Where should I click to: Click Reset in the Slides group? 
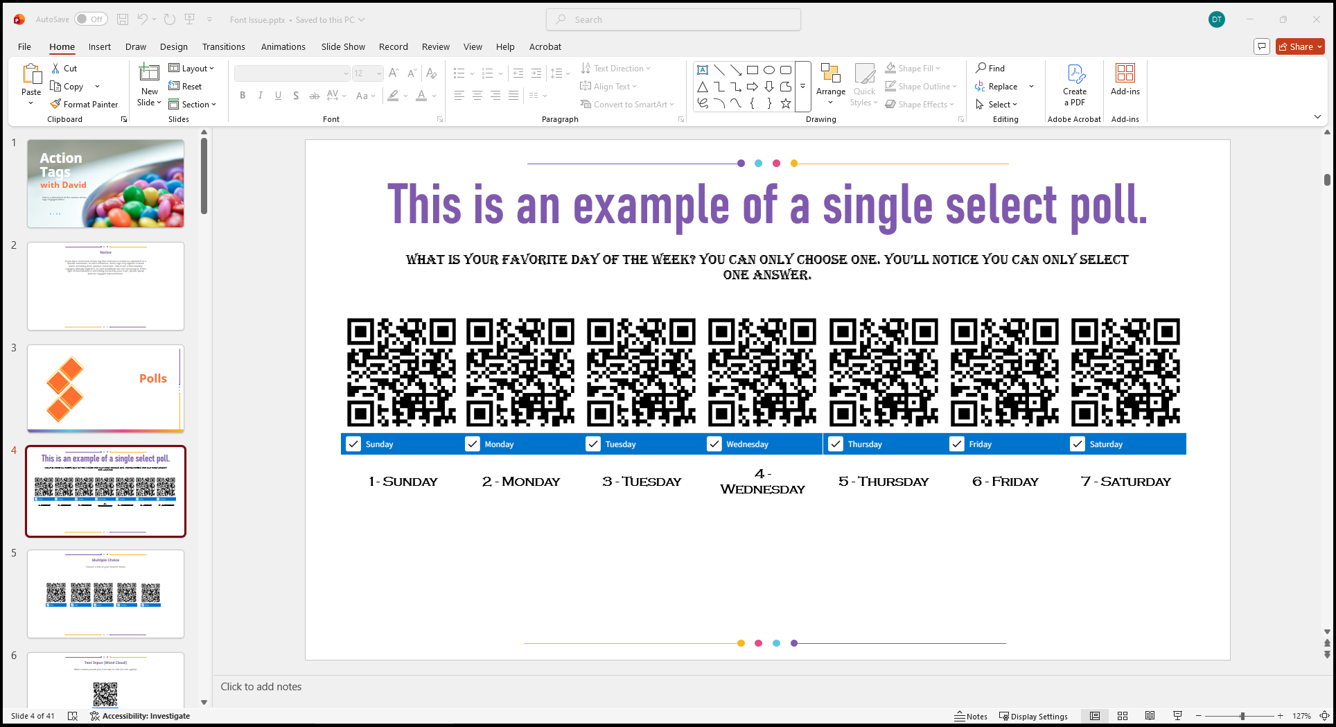[x=186, y=86]
